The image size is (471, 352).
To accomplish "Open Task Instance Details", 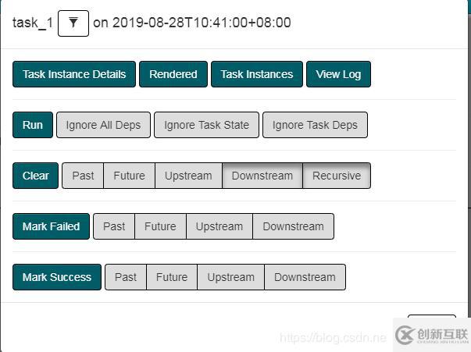I will click(x=74, y=74).
